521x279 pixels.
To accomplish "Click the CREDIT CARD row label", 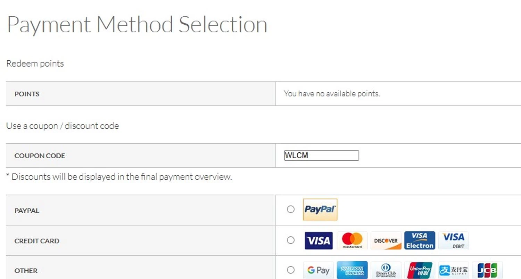I will [x=37, y=241].
